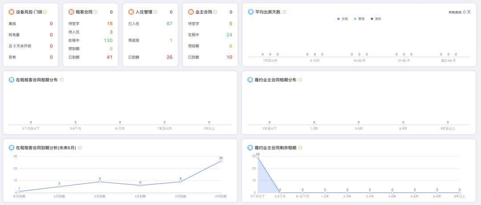The height and width of the screenshot is (205, 481).
Task: Open 离线 door lock count 0
Action: (x=51, y=24)
